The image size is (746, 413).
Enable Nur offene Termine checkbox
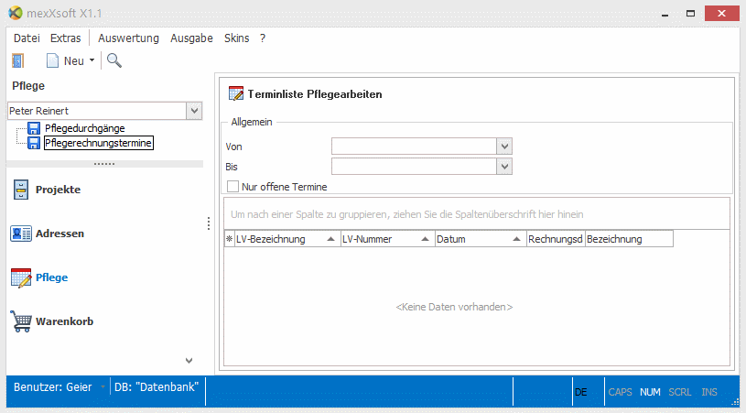(x=232, y=187)
